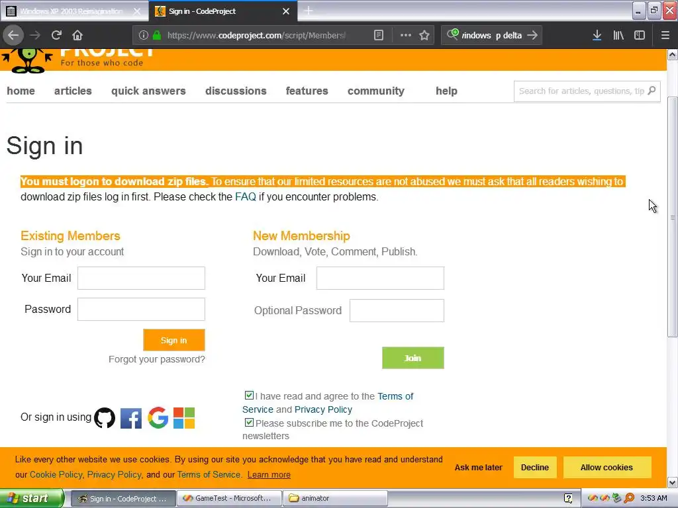678x508 pixels.
Task: Click page scrollbar up arrow
Action: pyautogui.click(x=673, y=54)
